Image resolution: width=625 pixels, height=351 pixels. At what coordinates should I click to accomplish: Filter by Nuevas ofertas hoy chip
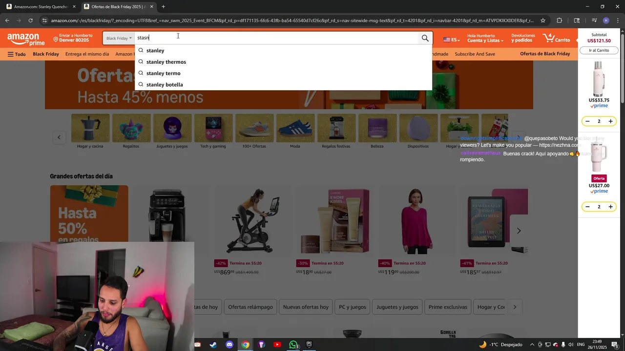coord(306,307)
